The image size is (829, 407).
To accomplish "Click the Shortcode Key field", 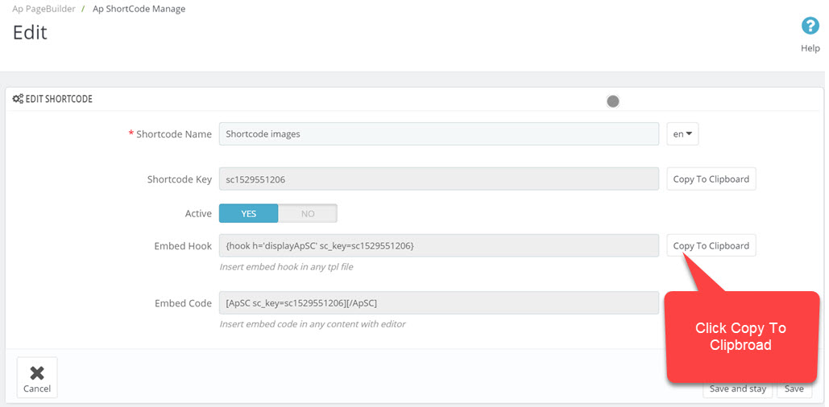I will (439, 179).
